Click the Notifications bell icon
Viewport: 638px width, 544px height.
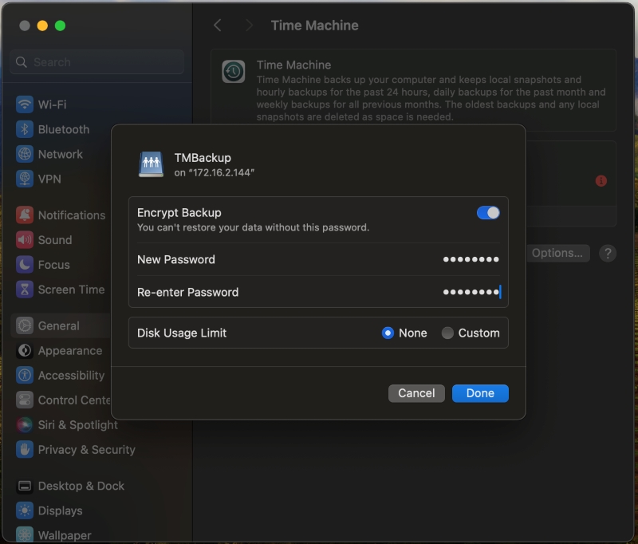click(x=25, y=215)
